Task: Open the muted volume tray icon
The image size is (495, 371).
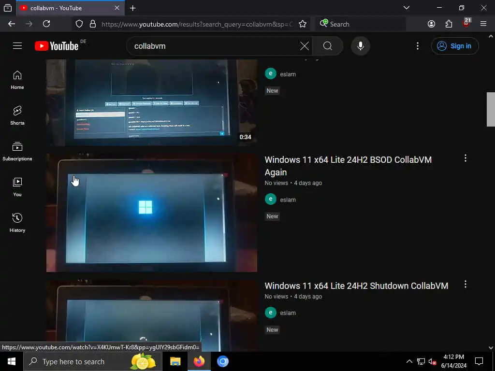Action: tap(432, 361)
